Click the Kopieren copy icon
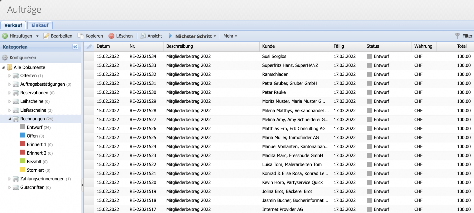 [x=81, y=36]
